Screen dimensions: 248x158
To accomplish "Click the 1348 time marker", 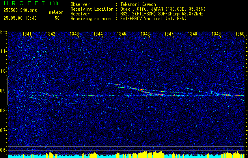I will pos(193,34).
